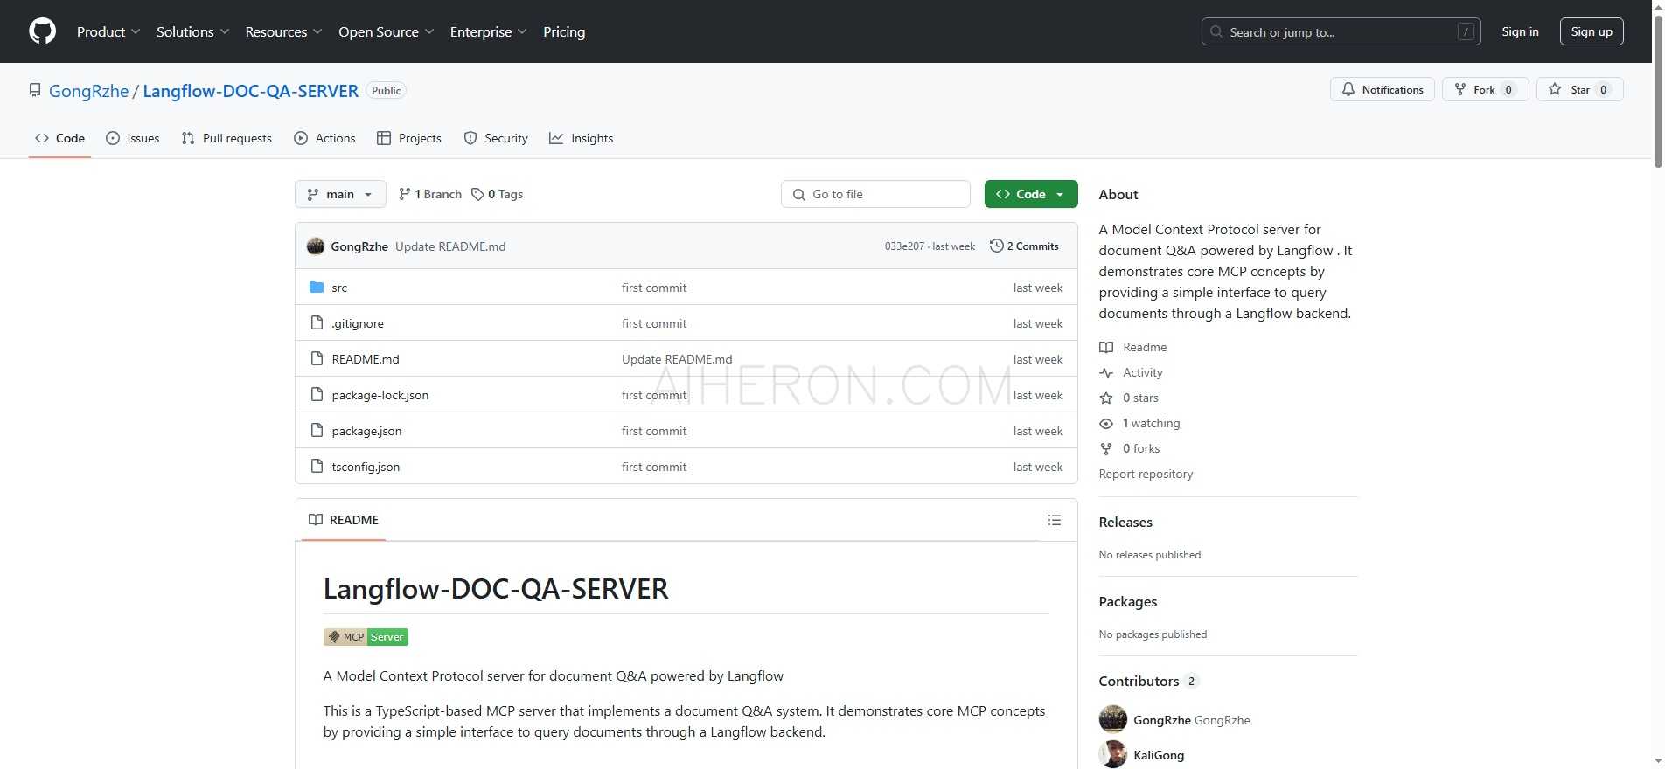Open the package-lock.json file
Image resolution: width=1665 pixels, height=769 pixels.
tap(380, 395)
